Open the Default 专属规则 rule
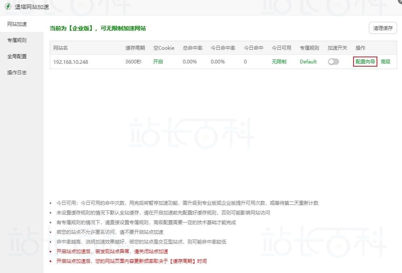Screen dimensions: 402x273 coord(308,61)
